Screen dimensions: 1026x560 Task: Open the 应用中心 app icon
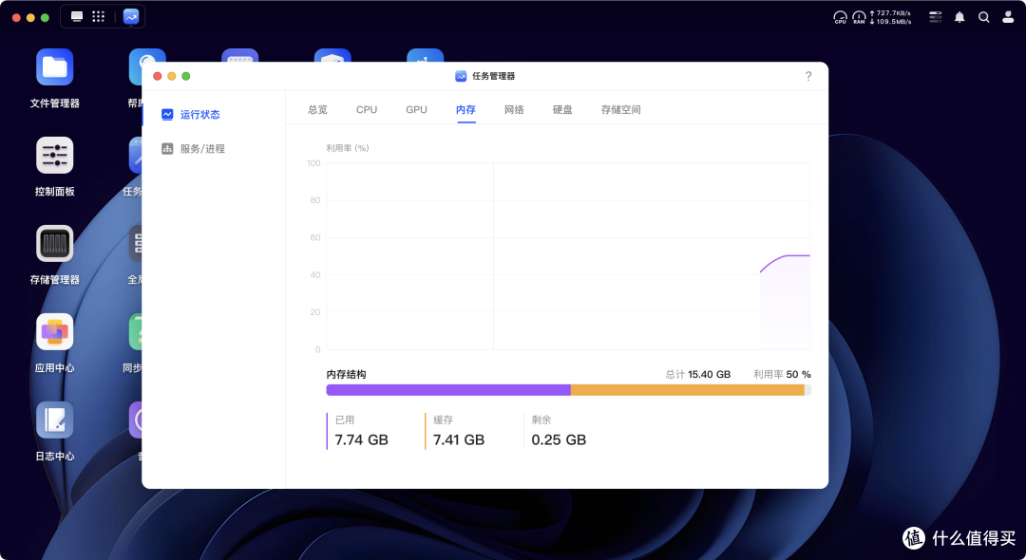point(54,331)
